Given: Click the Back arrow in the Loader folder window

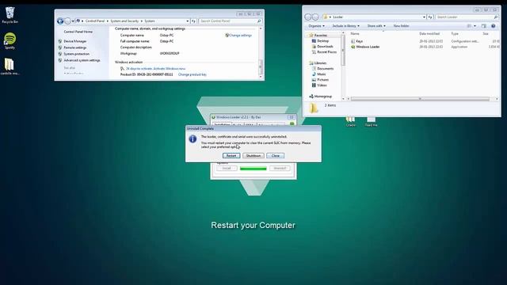Looking at the screenshot, I should pos(308,17).
